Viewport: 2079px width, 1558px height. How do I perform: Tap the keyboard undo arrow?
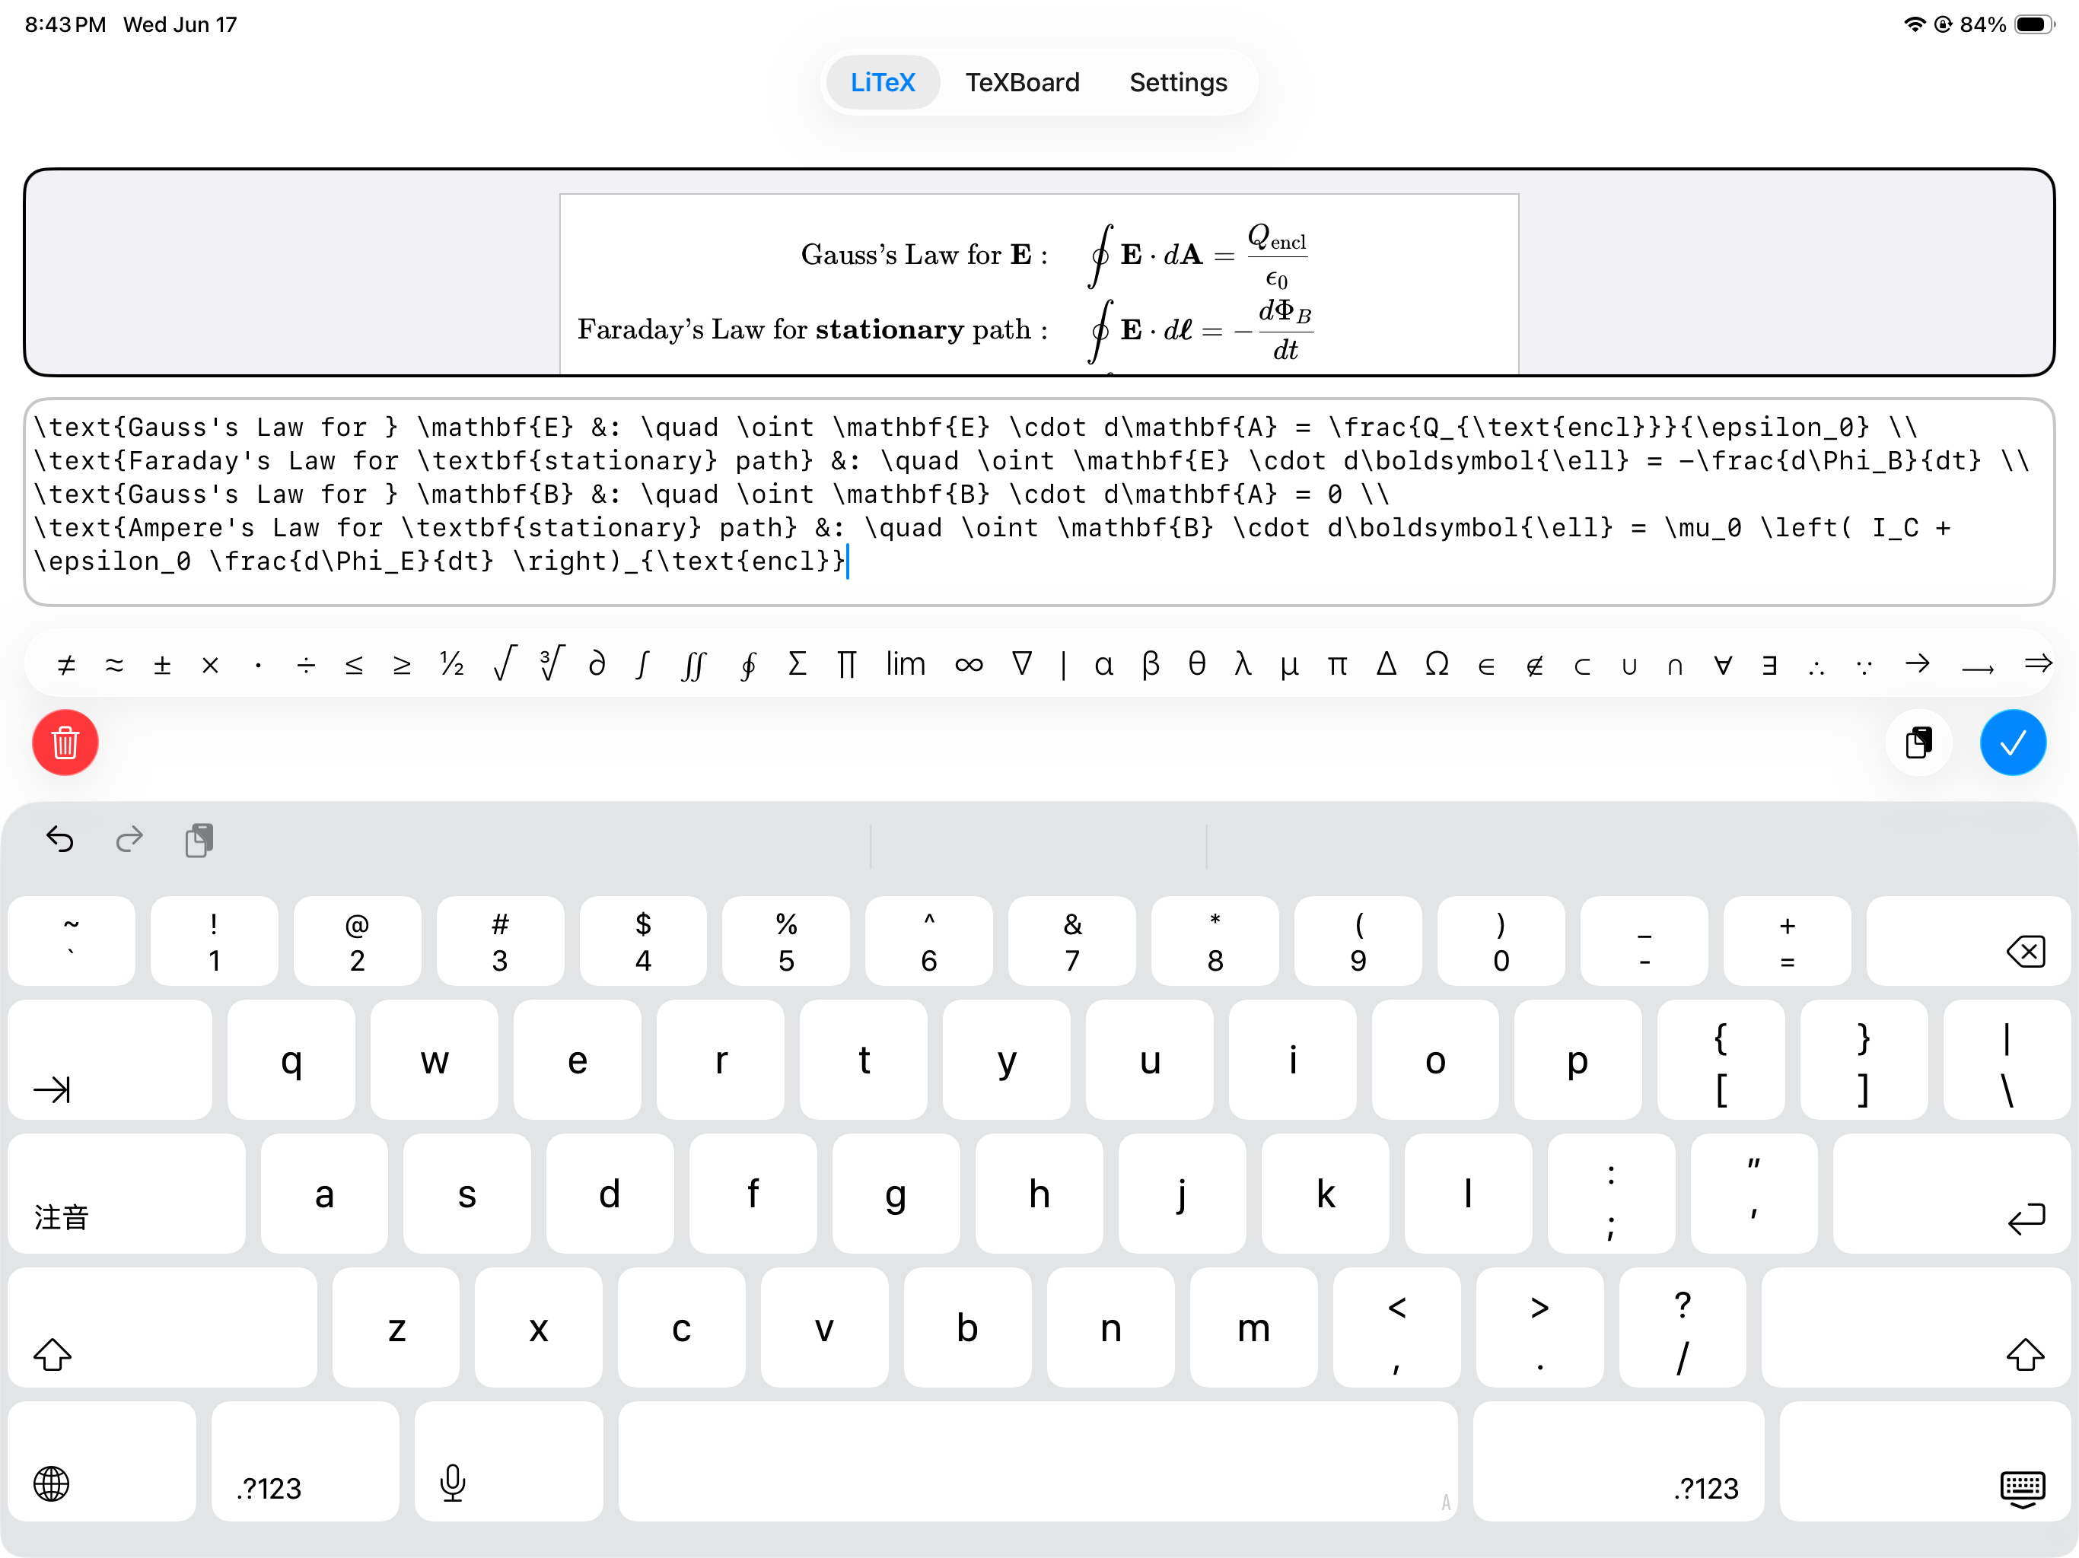click(x=60, y=838)
